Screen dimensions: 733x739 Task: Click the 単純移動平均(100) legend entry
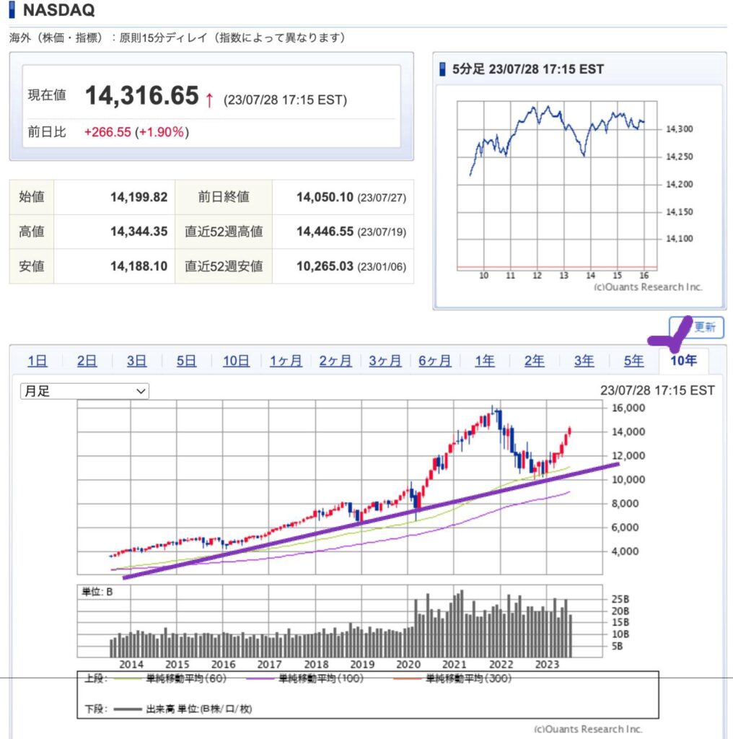[x=321, y=678]
